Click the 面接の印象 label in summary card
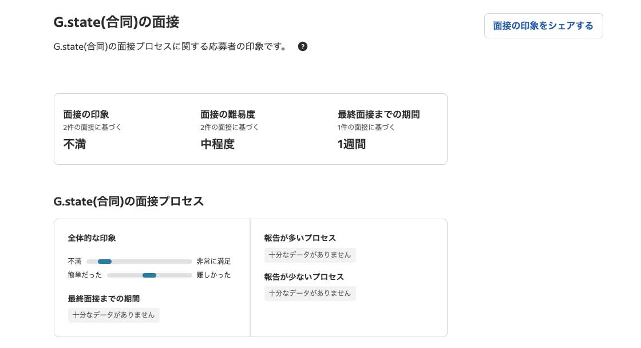Image resolution: width=641 pixels, height=348 pixels. (86, 114)
